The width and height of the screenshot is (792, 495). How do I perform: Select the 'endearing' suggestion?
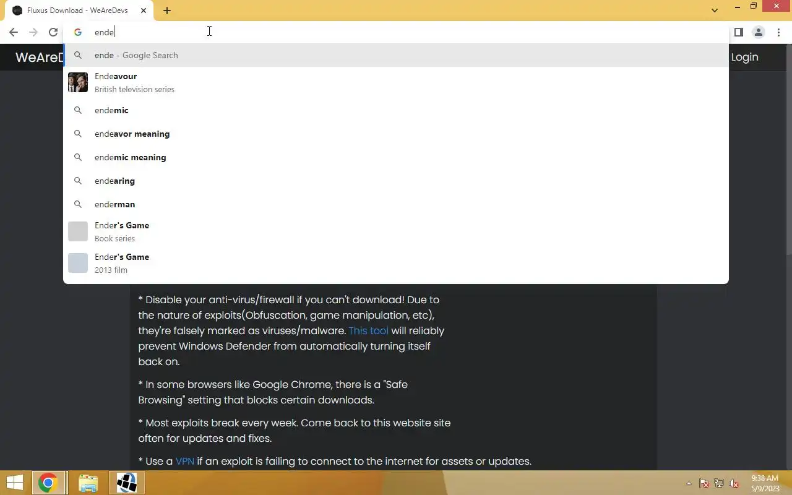coord(396,181)
